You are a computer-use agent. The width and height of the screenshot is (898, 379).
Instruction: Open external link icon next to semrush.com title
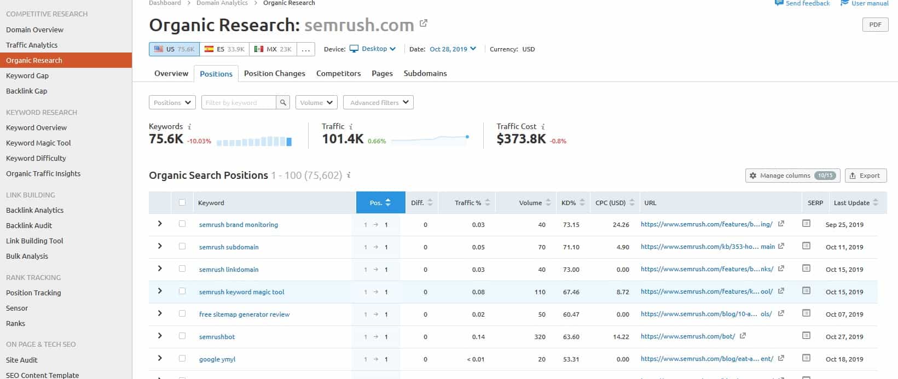424,24
